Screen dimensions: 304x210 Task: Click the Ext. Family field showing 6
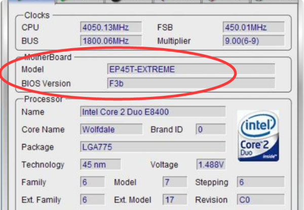click(x=92, y=199)
